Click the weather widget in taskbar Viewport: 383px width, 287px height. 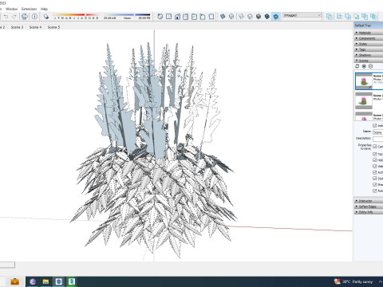click(x=353, y=281)
